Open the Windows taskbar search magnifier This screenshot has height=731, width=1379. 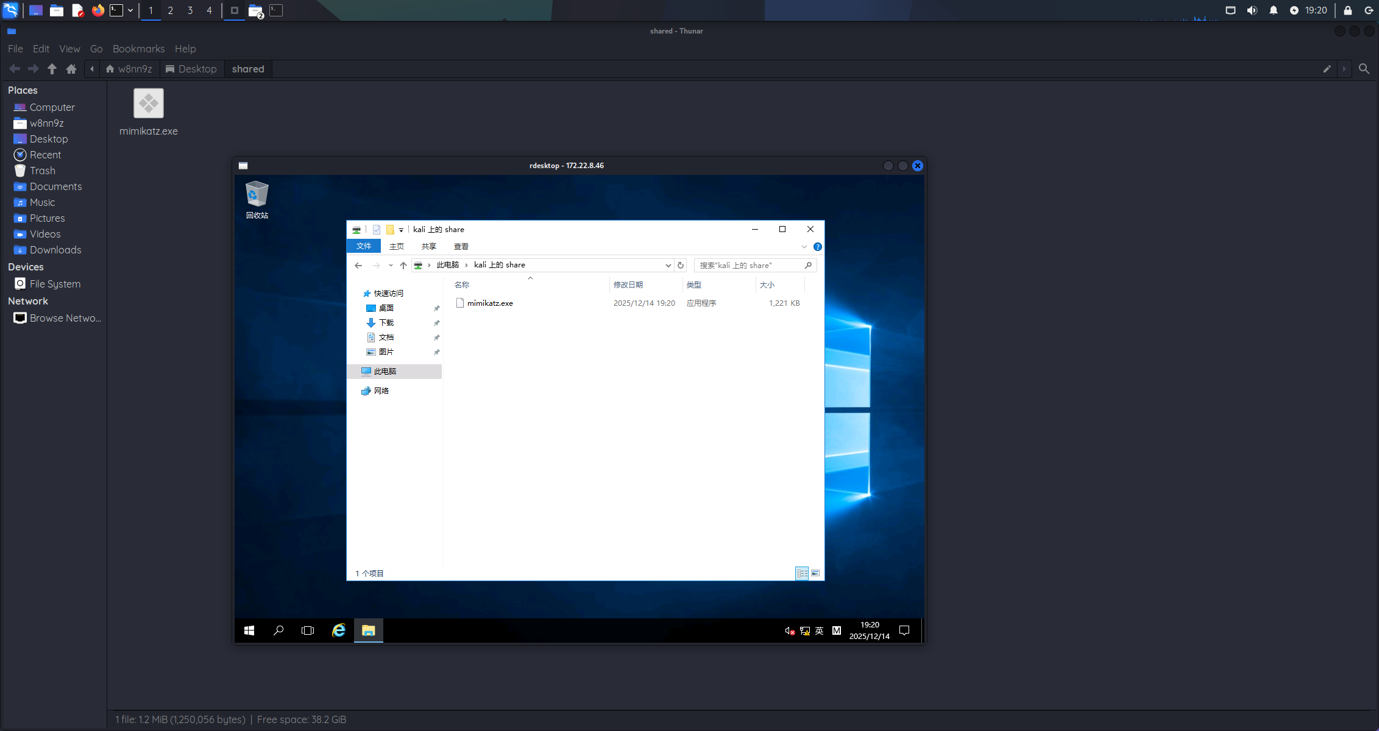(278, 630)
